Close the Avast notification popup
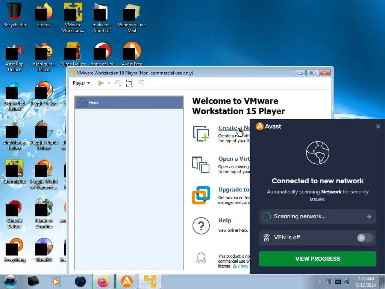Image resolution: width=385 pixels, height=289 pixels. point(378,126)
